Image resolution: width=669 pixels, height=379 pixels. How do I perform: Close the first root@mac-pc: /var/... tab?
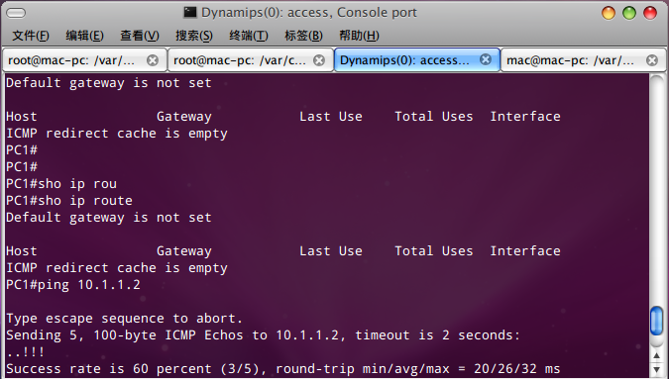click(x=153, y=60)
